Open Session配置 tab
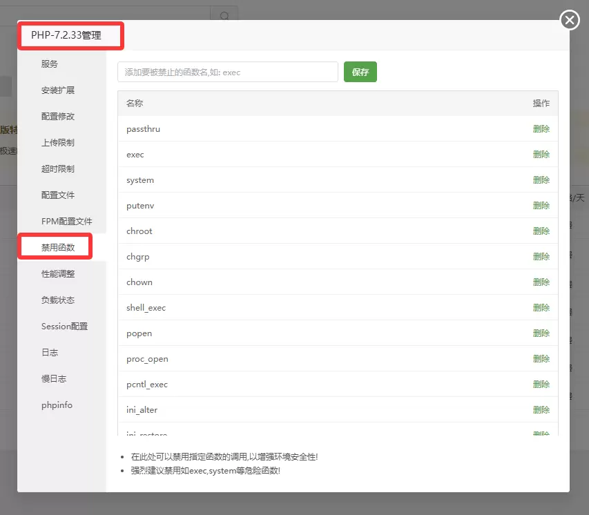This screenshot has width=589, height=515. [64, 327]
